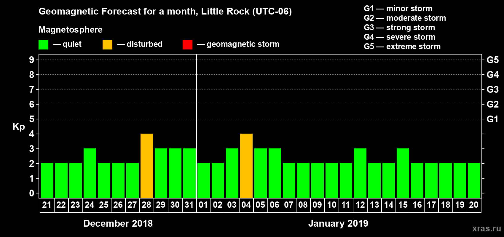Select date label 31 on the axis
The image size is (504, 237).
(189, 205)
